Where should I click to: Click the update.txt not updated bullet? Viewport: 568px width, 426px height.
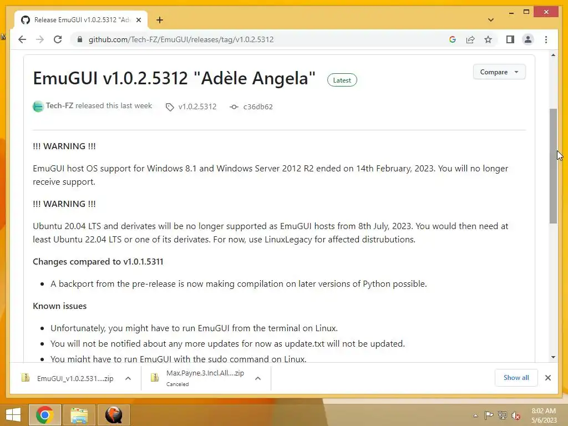point(227,344)
